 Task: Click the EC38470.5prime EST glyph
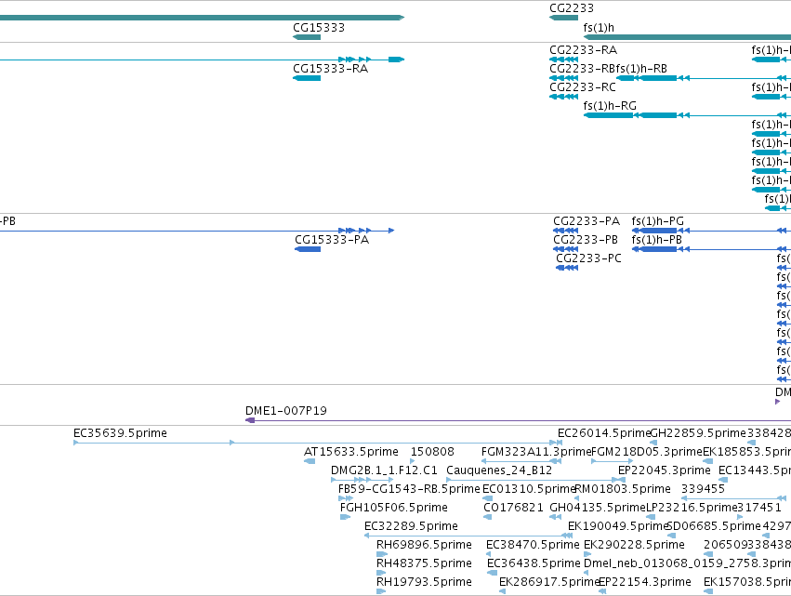(x=488, y=554)
